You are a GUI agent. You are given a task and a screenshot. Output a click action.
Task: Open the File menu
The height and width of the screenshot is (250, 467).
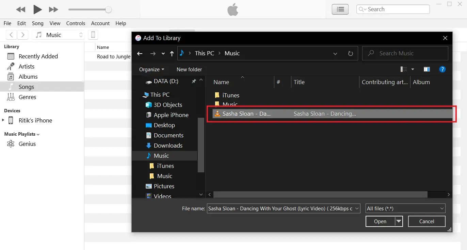pos(7,23)
